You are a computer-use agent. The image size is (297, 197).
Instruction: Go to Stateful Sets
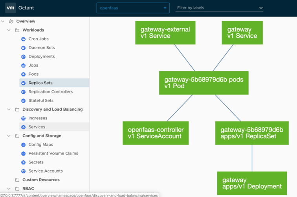[x=41, y=100]
